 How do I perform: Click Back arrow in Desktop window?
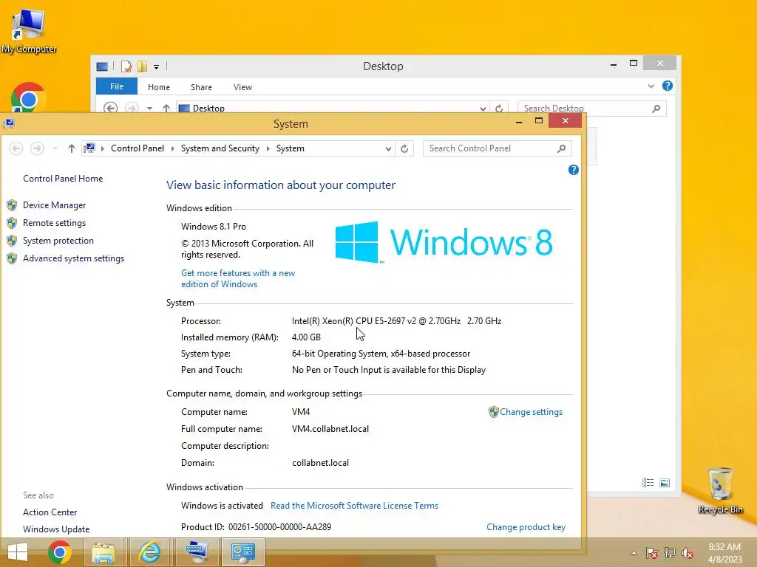click(x=111, y=108)
